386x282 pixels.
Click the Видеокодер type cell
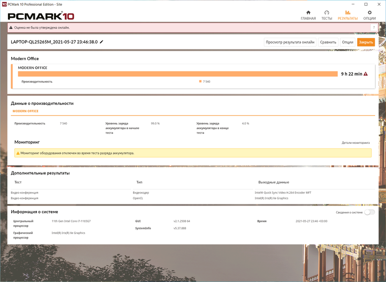(x=141, y=193)
